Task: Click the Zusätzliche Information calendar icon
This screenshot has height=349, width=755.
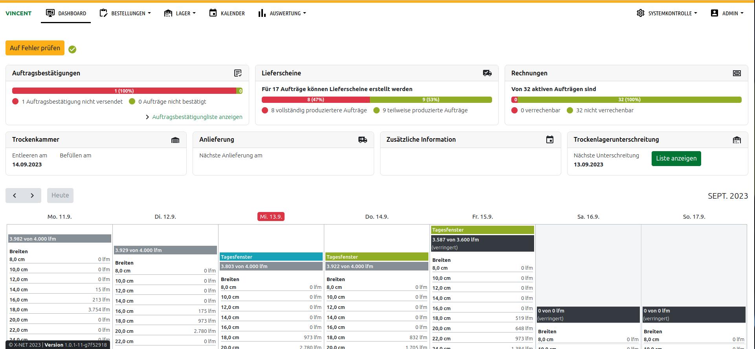Action: [549, 140]
